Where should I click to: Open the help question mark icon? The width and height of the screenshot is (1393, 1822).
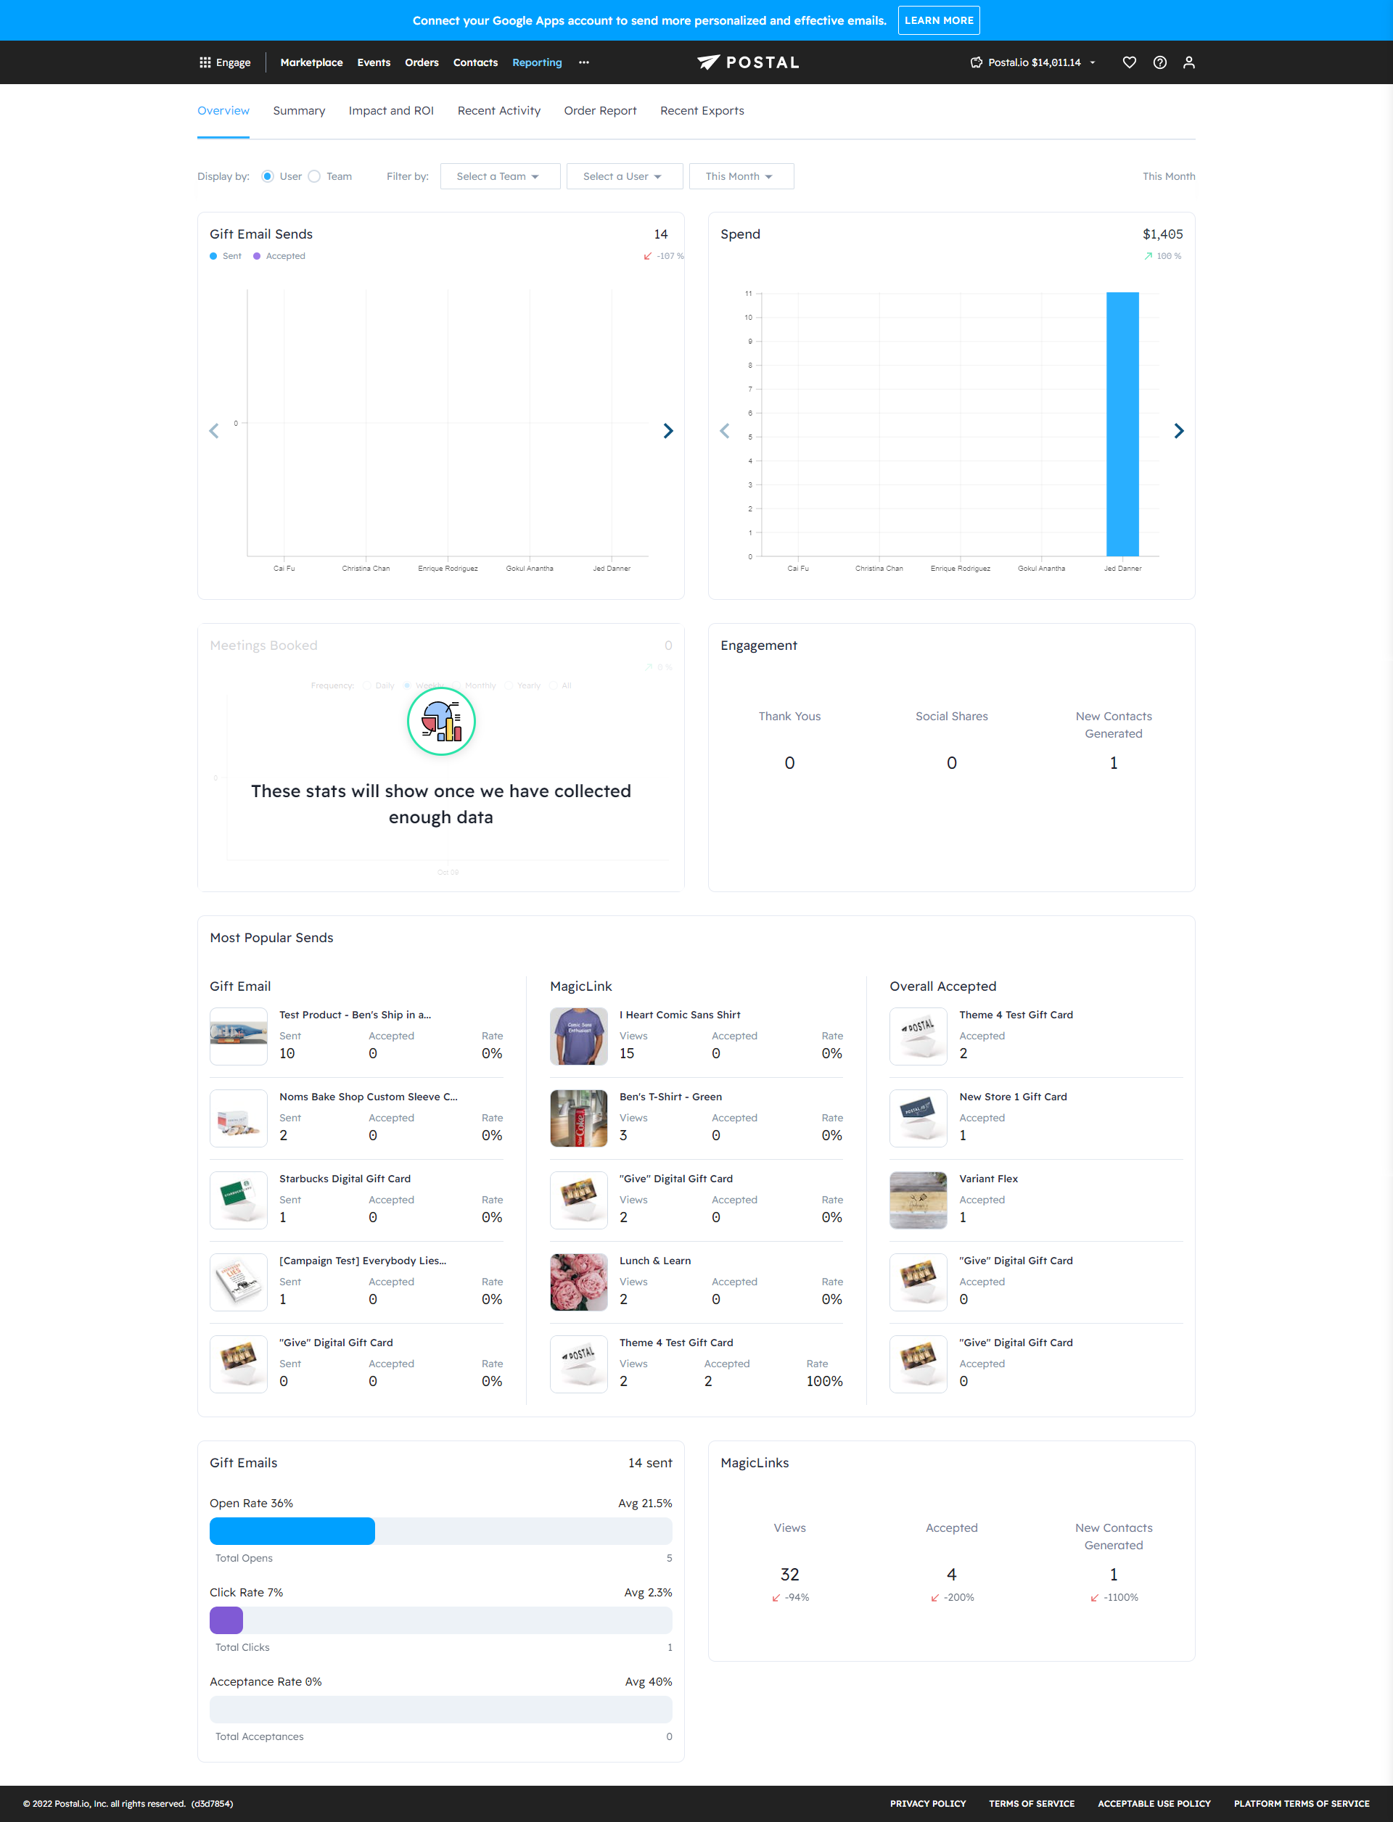pos(1159,62)
